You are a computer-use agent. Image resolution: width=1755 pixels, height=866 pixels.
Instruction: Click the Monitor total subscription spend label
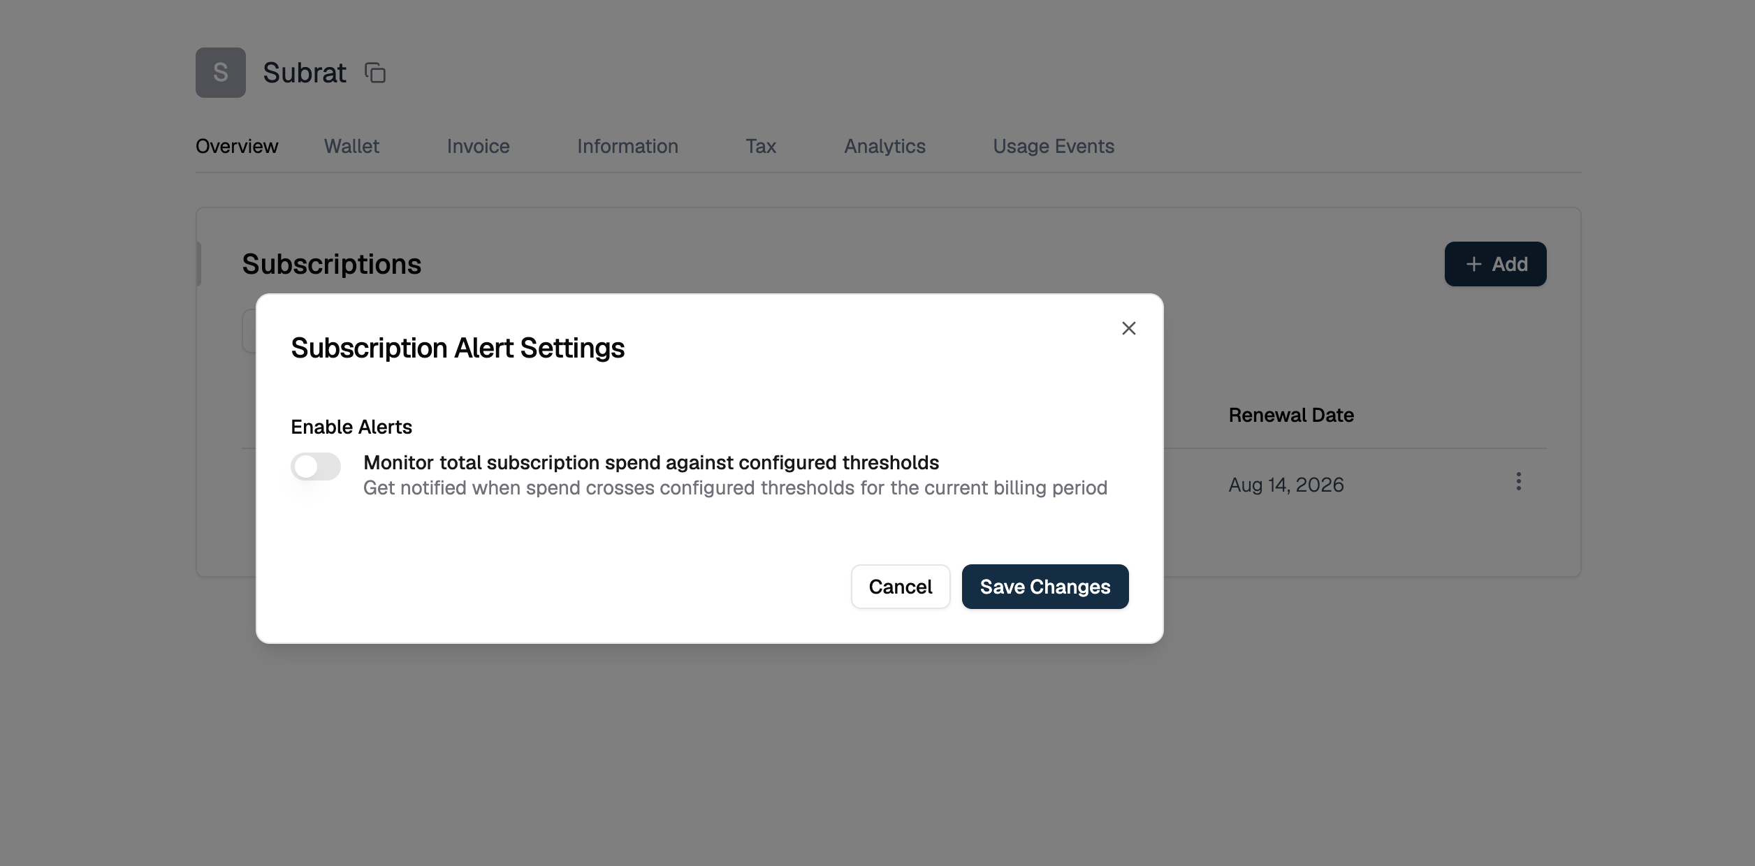[x=651, y=462]
